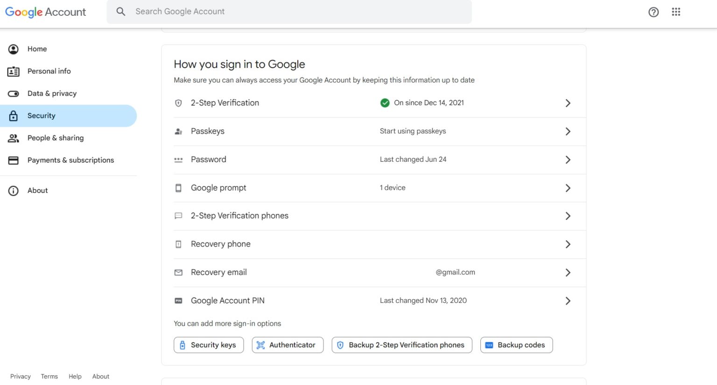717x385 pixels.
Task: Open the Google apps grid icon
Action: click(x=675, y=12)
